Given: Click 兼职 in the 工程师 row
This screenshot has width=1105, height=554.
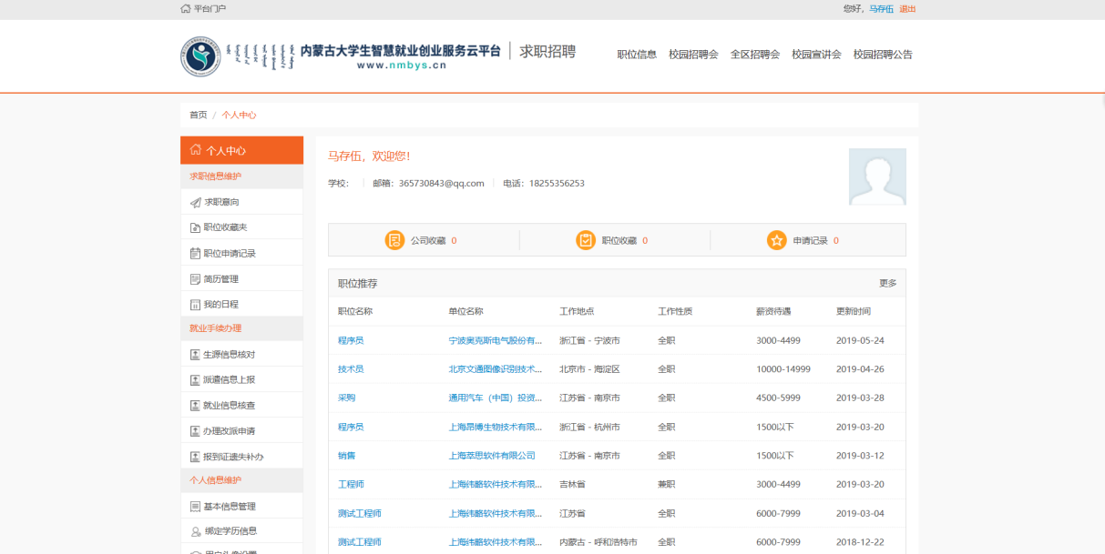Looking at the screenshot, I should 667,485.
